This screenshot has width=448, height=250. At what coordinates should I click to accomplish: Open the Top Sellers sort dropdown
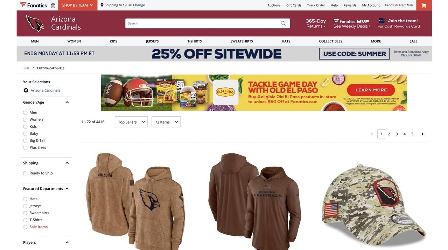click(x=131, y=122)
